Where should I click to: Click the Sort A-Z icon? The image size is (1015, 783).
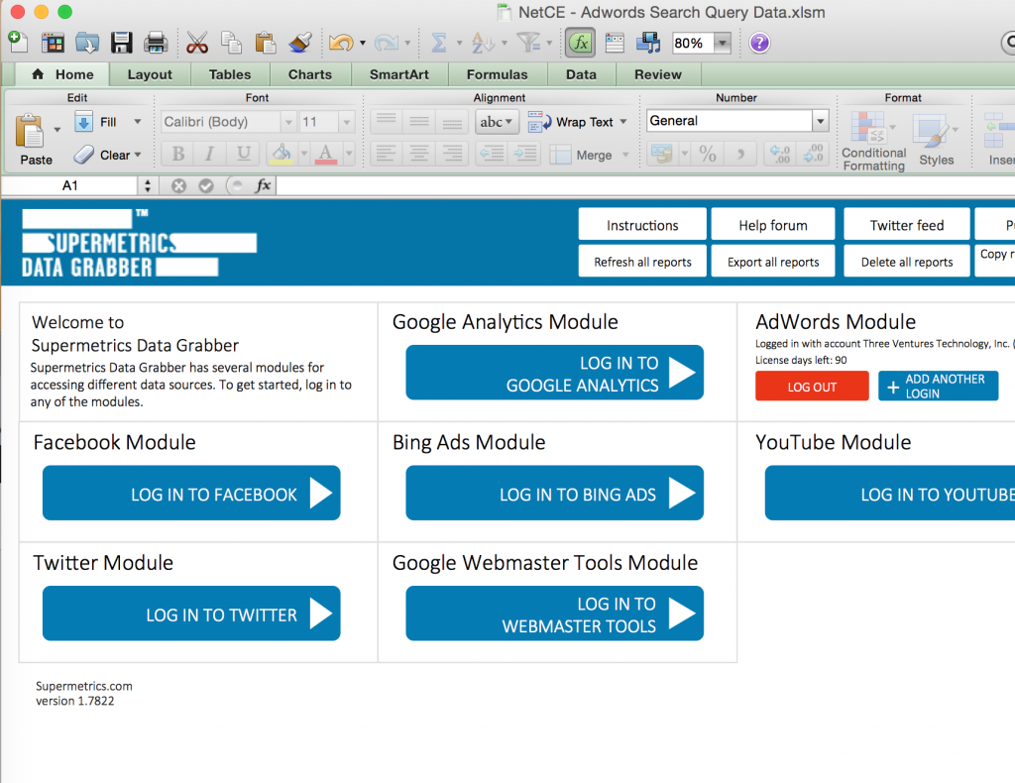483,44
